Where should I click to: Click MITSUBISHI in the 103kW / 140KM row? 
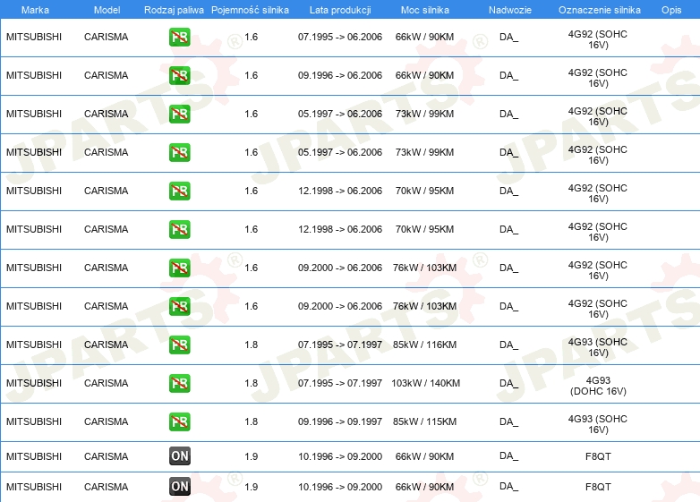click(34, 383)
